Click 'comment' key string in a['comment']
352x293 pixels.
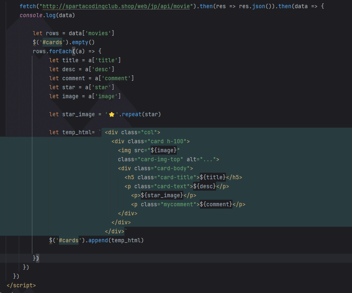click(x=116, y=78)
